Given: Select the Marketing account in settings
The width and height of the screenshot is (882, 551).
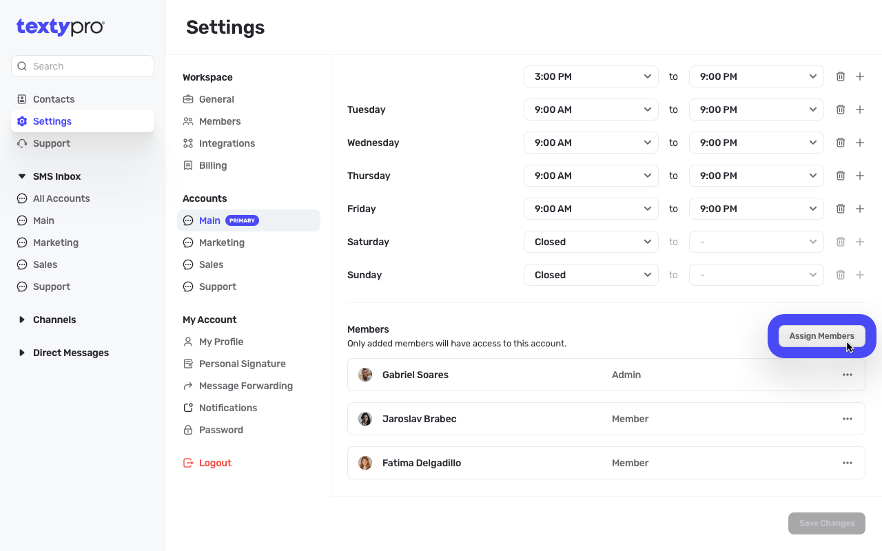Looking at the screenshot, I should 222,242.
